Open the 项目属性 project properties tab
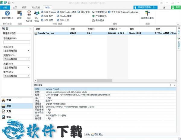The height and width of the screenshot is (140, 181). (x=97, y=135)
